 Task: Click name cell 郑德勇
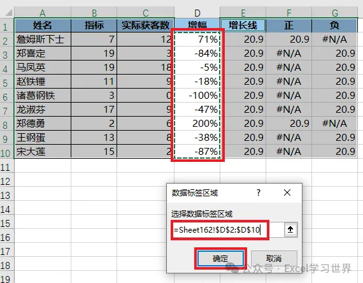coord(43,124)
